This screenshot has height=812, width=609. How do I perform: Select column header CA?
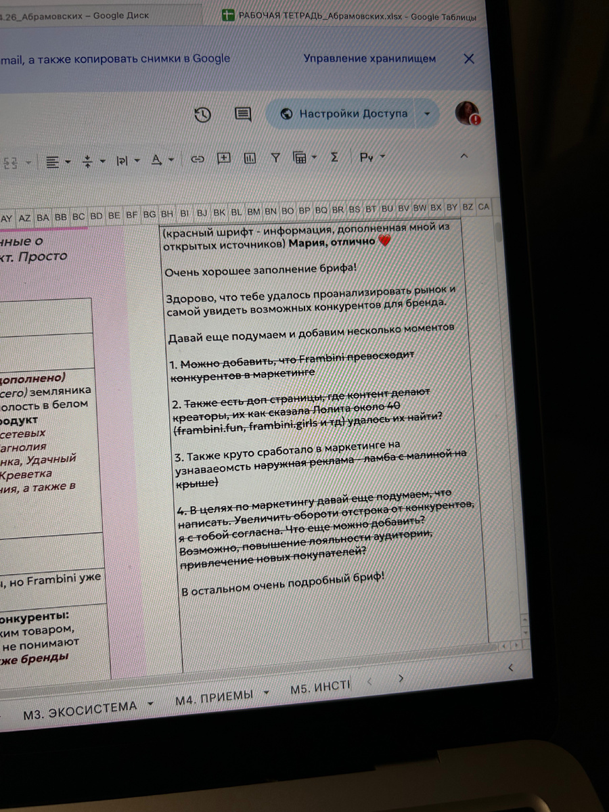484,206
